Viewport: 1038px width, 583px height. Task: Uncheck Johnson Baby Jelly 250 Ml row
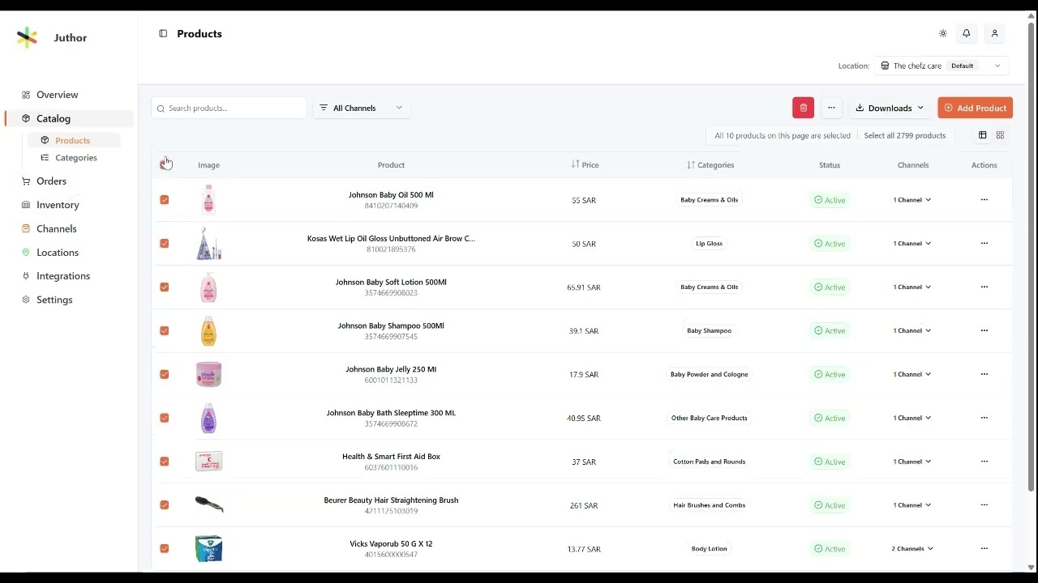pyautogui.click(x=165, y=374)
